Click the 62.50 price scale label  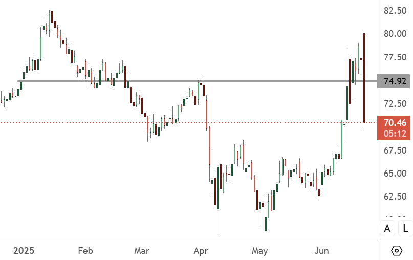pyautogui.click(x=395, y=197)
